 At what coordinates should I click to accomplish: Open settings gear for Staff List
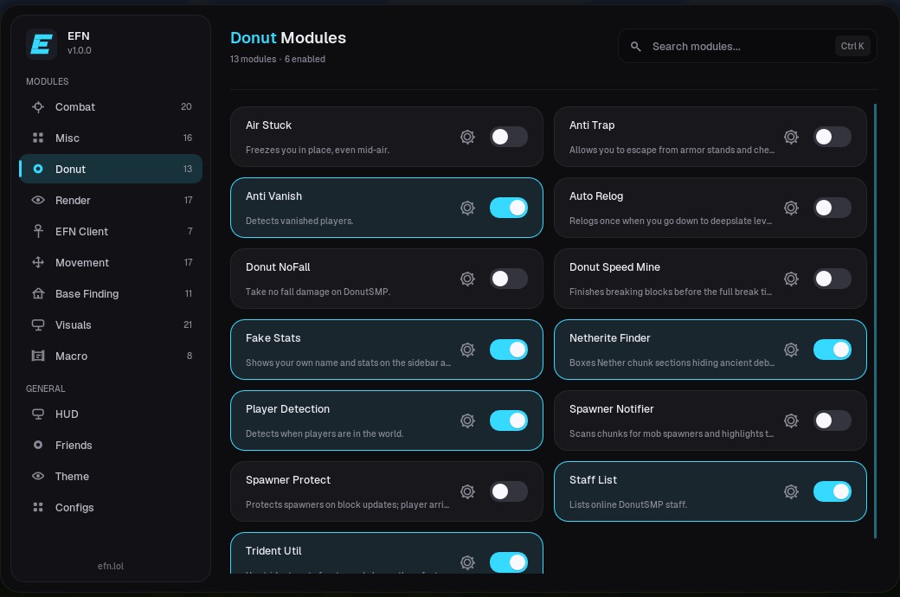coord(792,491)
